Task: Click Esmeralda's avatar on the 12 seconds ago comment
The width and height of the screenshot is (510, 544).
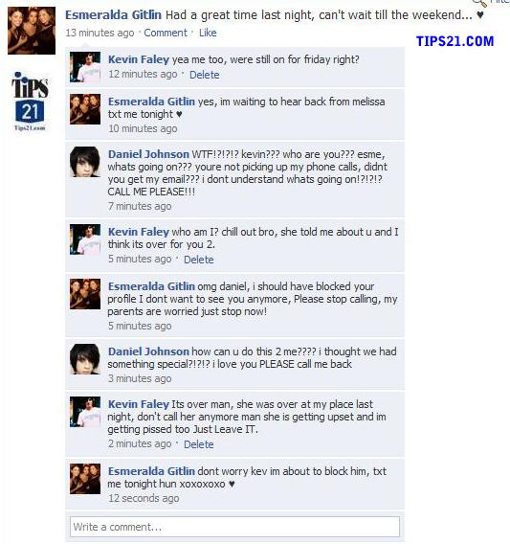Action: pos(85,479)
